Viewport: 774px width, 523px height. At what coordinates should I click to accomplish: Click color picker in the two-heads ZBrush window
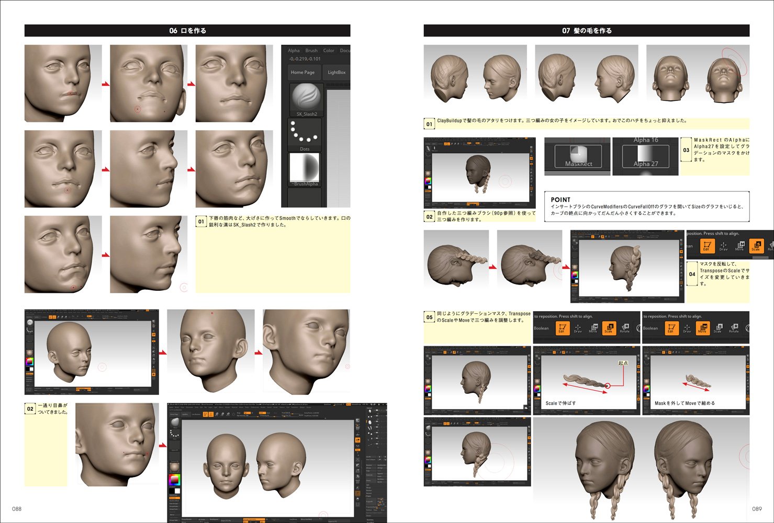(x=174, y=480)
